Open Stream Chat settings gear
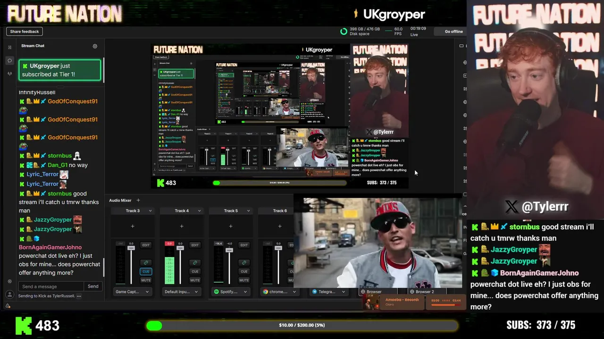Screen dimensions: 604x339 [95, 46]
